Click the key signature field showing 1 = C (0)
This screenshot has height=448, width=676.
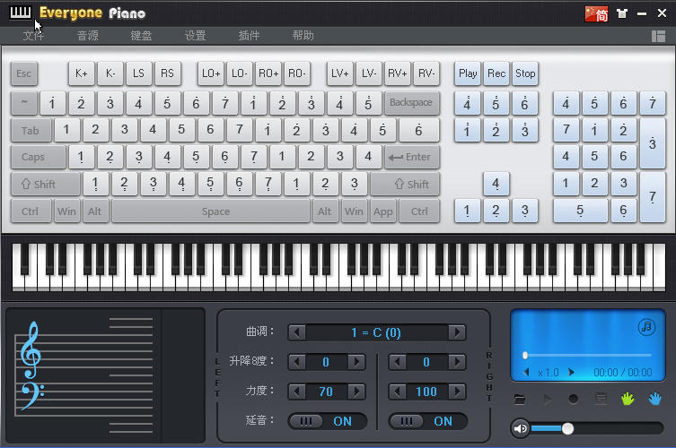pyautogui.click(x=376, y=332)
